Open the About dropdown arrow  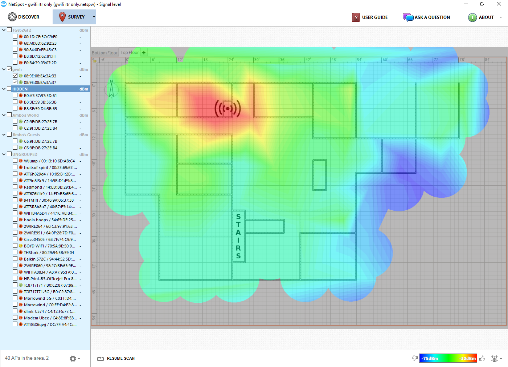point(501,17)
